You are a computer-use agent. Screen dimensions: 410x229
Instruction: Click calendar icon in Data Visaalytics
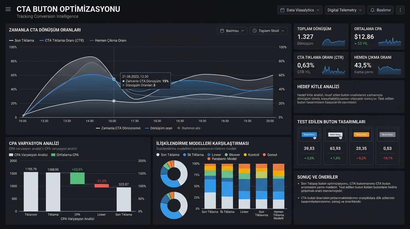(282, 10)
